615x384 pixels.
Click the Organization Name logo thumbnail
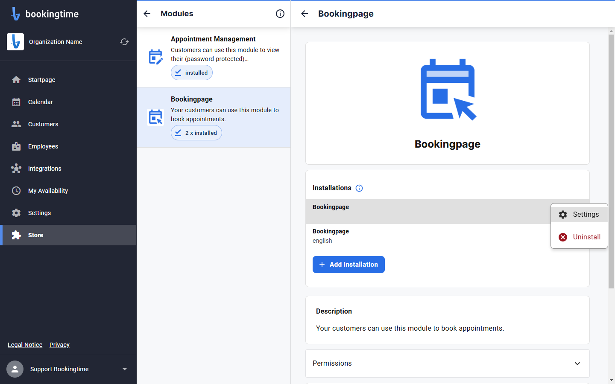click(15, 42)
